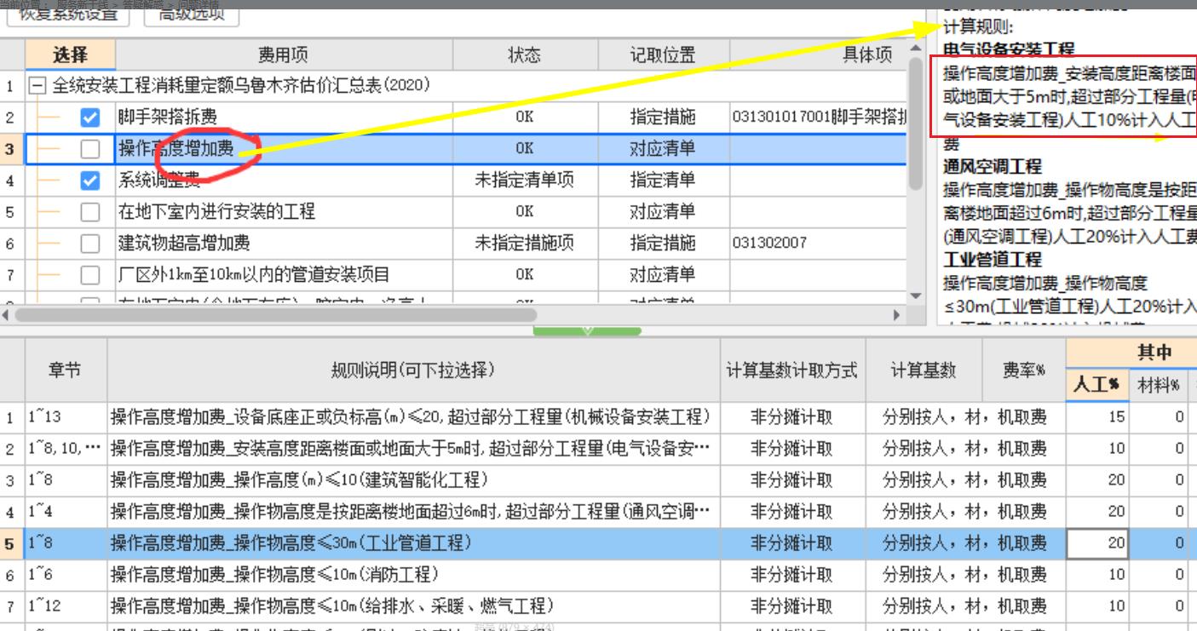Uncheck the 脚手架搭拆费 checkbox
The image size is (1197, 631).
pyautogui.click(x=90, y=118)
